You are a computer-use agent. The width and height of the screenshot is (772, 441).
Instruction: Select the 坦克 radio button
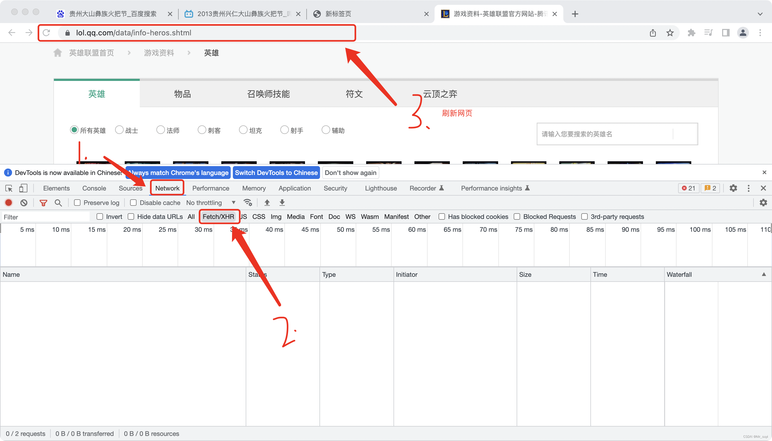[x=243, y=130]
